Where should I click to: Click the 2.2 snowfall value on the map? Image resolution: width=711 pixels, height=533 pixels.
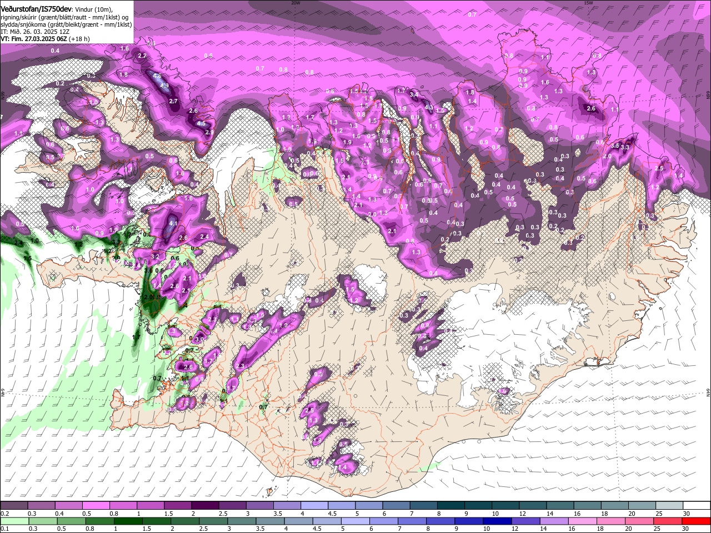(x=142, y=56)
